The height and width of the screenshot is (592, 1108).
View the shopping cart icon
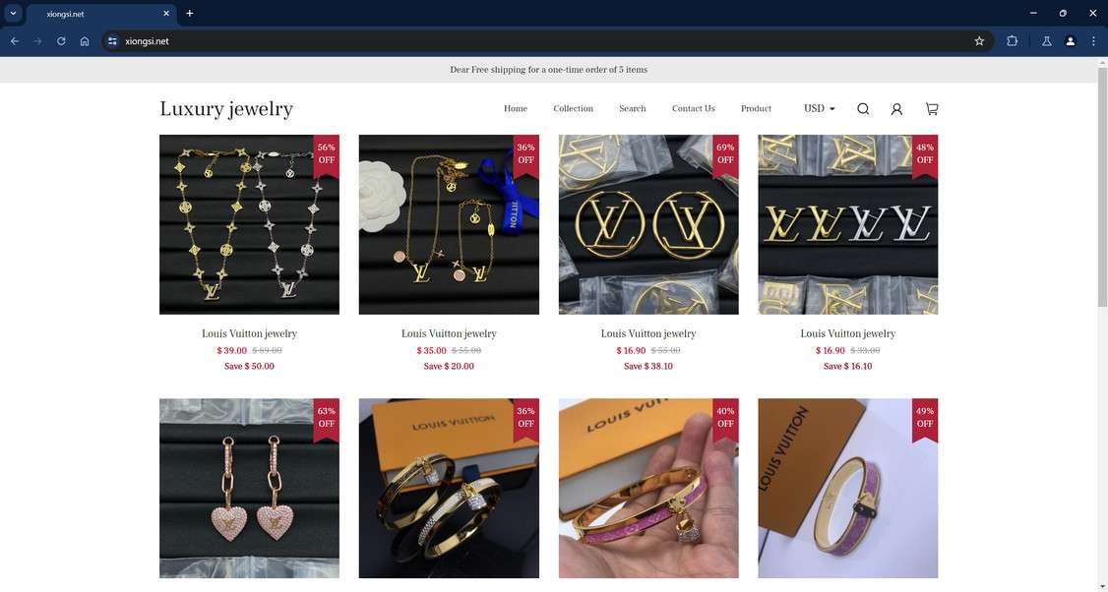pyautogui.click(x=931, y=109)
